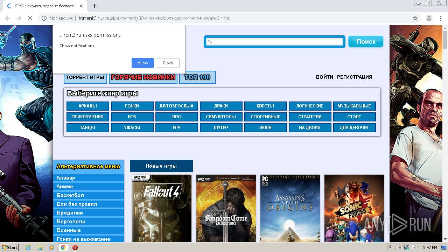The image size is (448, 252).
Task: Click the browser back arrow
Action: [8, 18]
